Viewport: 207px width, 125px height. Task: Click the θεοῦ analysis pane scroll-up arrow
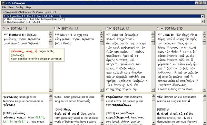[102, 95]
